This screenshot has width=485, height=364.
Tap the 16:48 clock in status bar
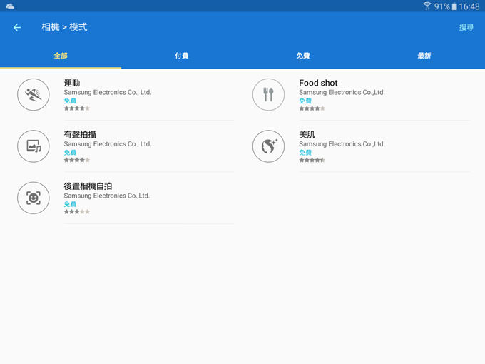[469, 6]
